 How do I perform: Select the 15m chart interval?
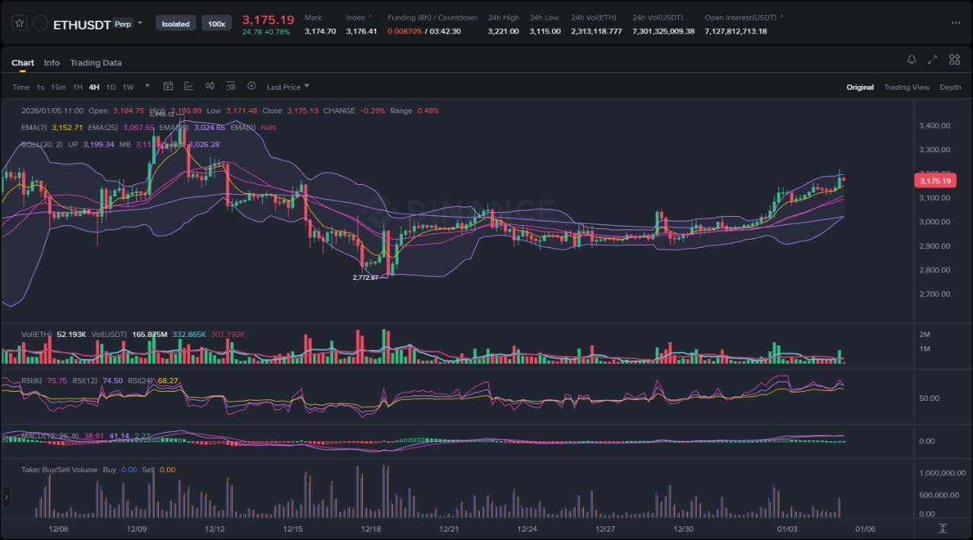point(59,87)
